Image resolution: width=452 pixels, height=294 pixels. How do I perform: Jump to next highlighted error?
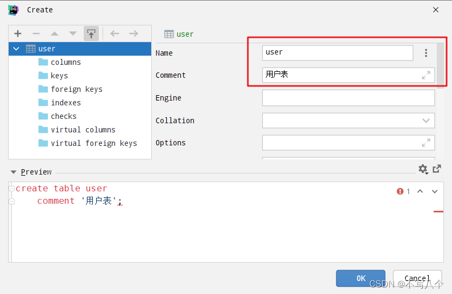435,191
